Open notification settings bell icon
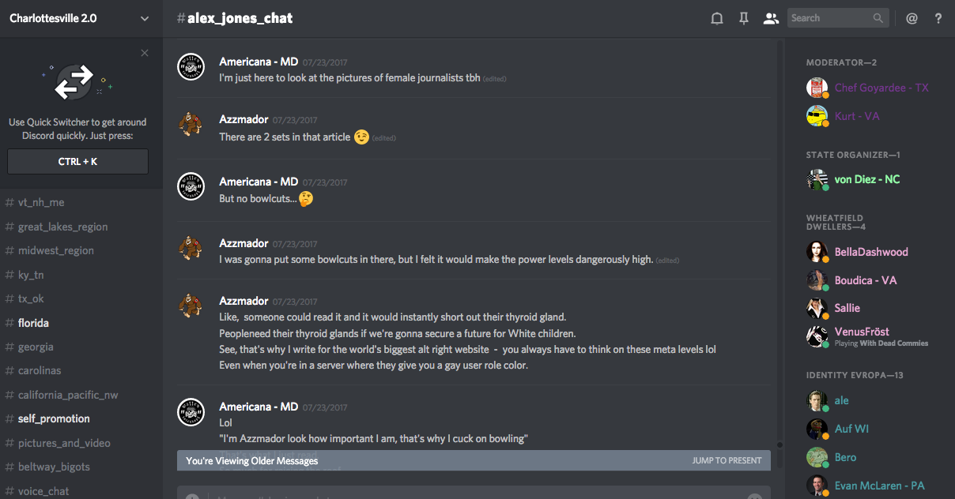This screenshot has height=499, width=955. click(717, 18)
